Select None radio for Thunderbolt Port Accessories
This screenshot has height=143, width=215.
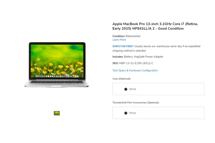(126, 113)
